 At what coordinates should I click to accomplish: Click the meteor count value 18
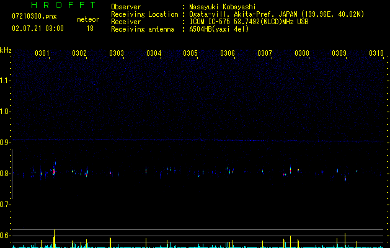(x=90, y=29)
